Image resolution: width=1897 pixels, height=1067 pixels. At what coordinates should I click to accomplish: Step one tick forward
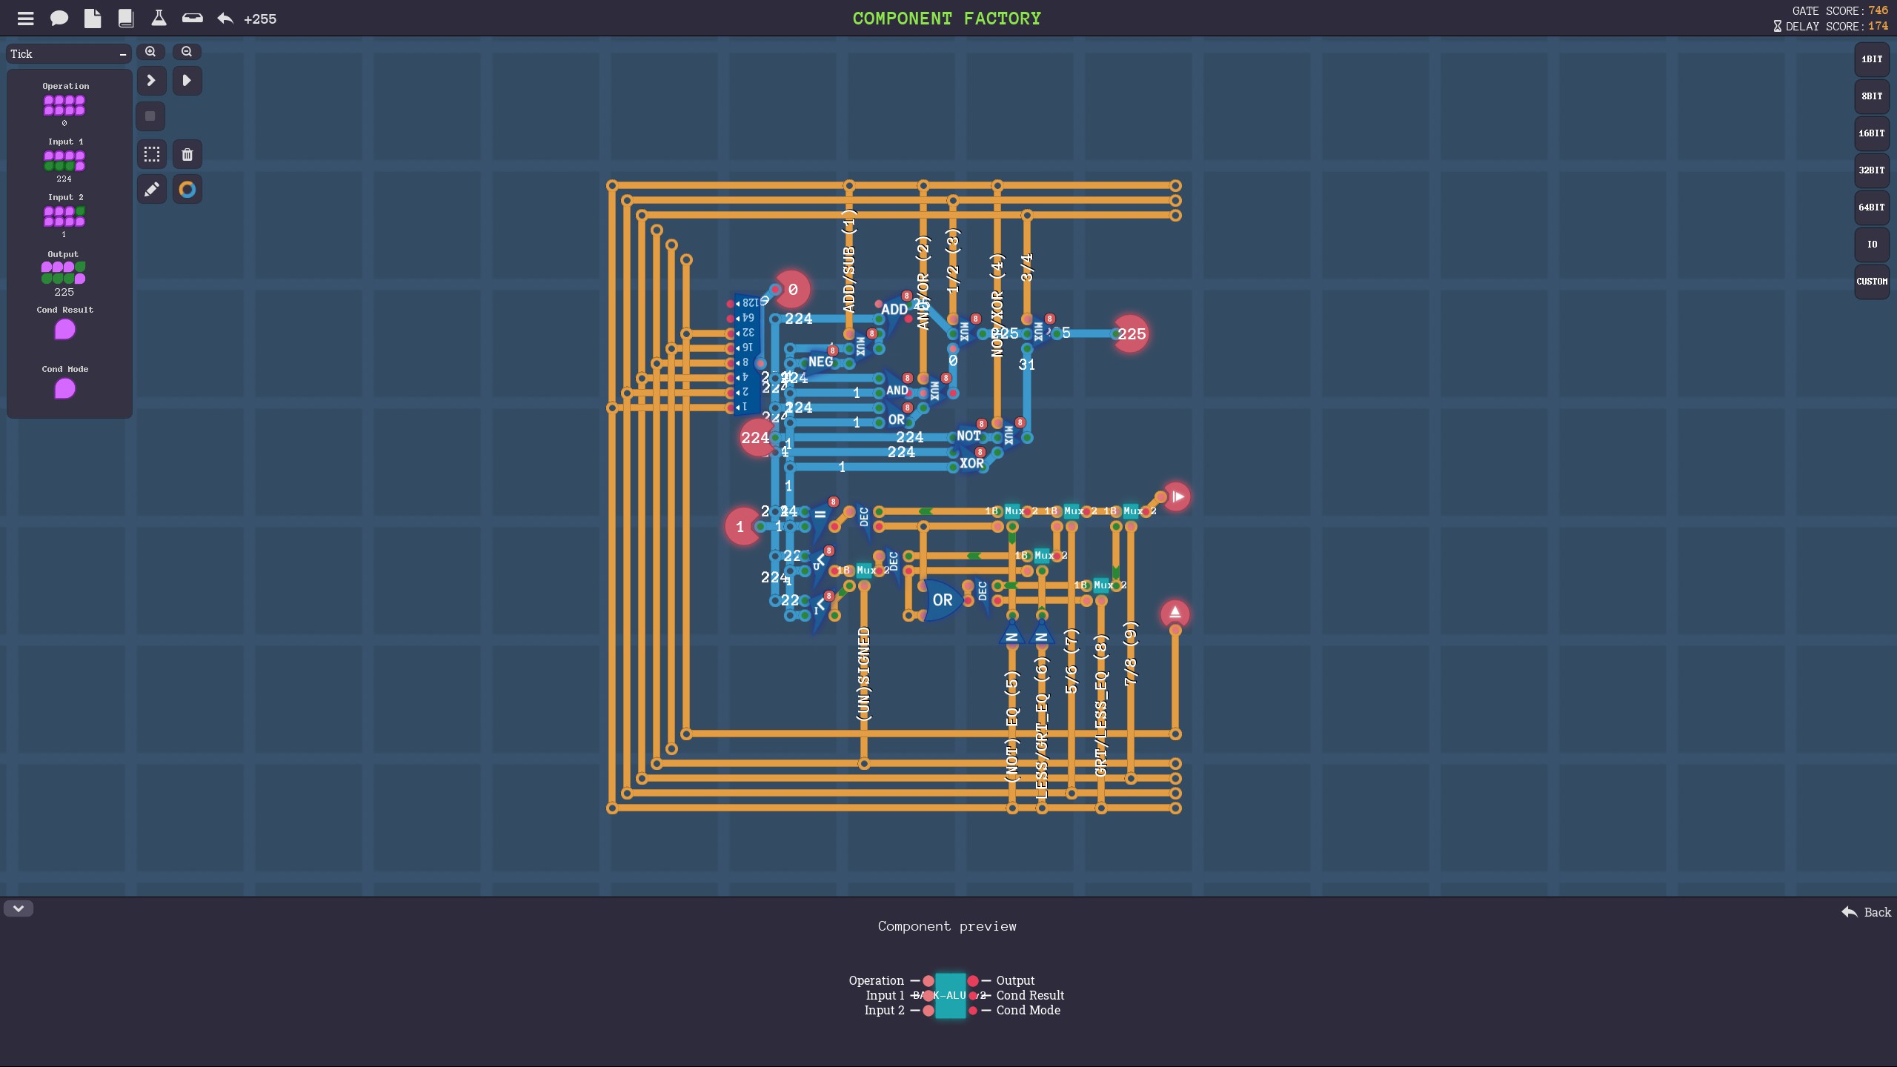(x=151, y=80)
